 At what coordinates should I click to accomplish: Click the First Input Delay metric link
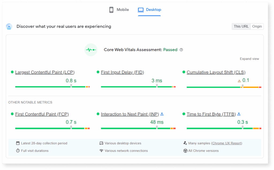(x=122, y=72)
